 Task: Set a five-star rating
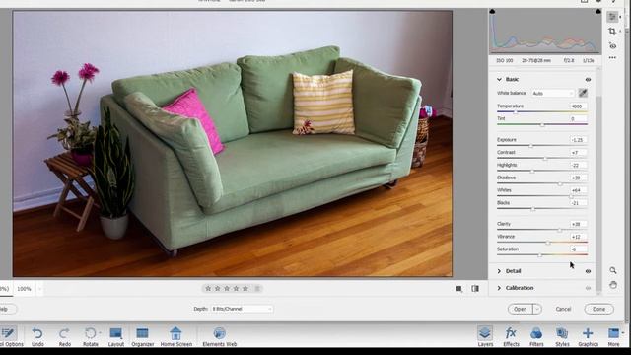(245, 288)
